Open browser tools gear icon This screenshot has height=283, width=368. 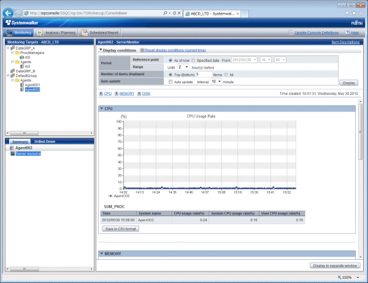pyautogui.click(x=361, y=13)
